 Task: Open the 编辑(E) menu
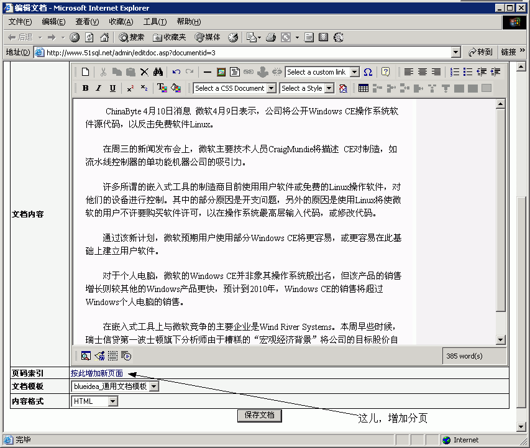pos(53,22)
